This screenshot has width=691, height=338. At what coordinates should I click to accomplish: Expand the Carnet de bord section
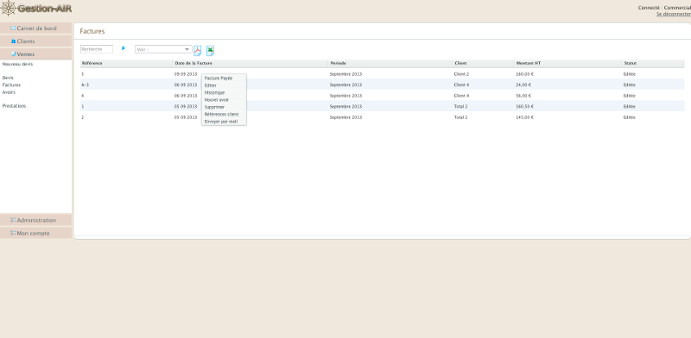35,28
